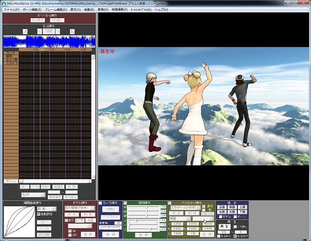311x241 pixels.
Task: Click the やり直し redo button
Action: (x=57, y=20)
